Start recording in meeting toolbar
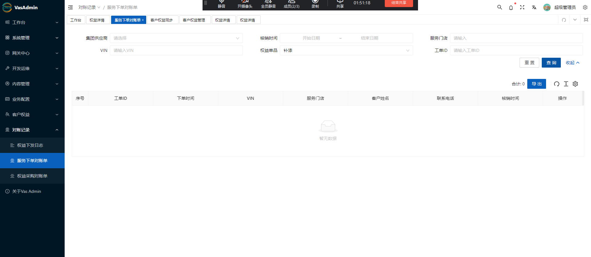The width and height of the screenshot is (591, 257). coord(315,4)
